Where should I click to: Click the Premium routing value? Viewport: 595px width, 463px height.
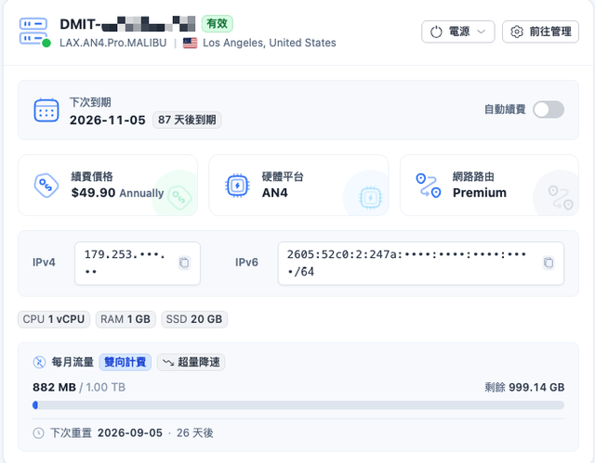(x=480, y=193)
